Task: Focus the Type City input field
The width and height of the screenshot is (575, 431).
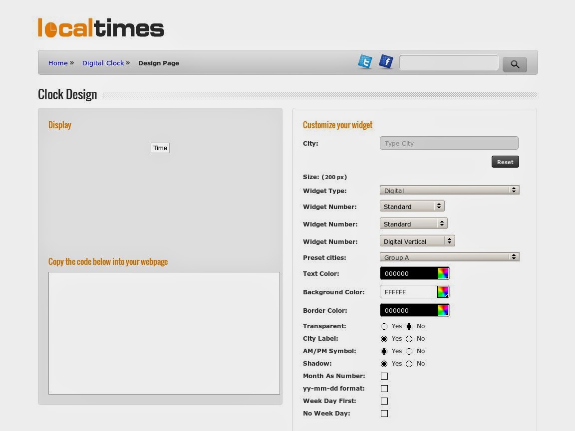Action: [x=449, y=143]
